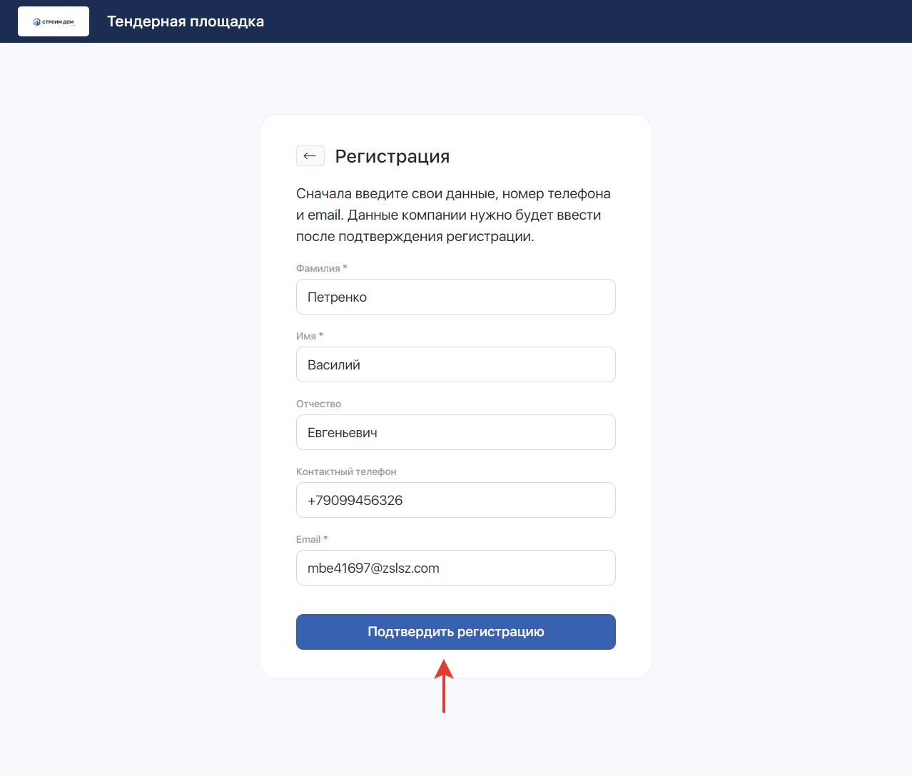The width and height of the screenshot is (912, 776).
Task: Click the red arrow below the confirm button
Action: tap(444, 685)
